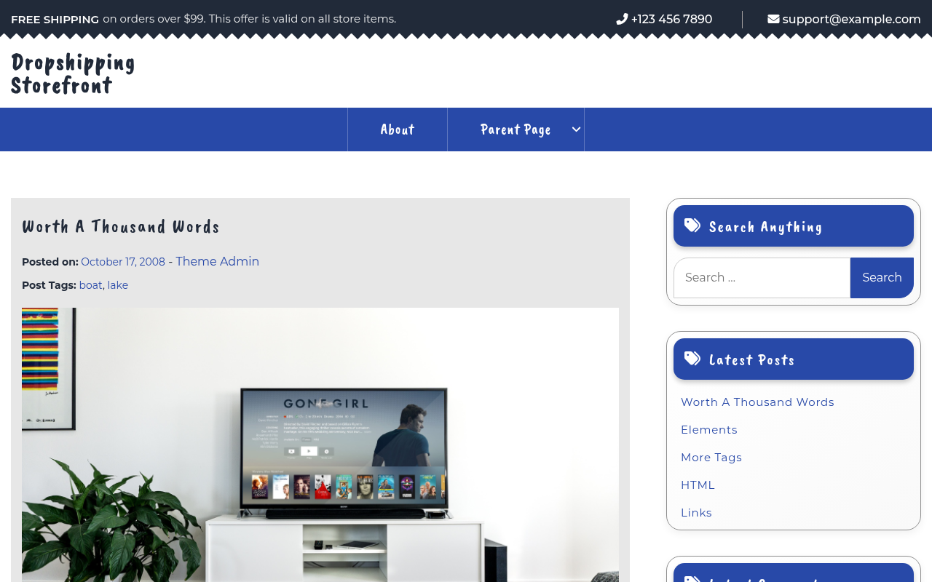Focus the Search … input field
This screenshot has height=582, width=932.
(x=762, y=278)
